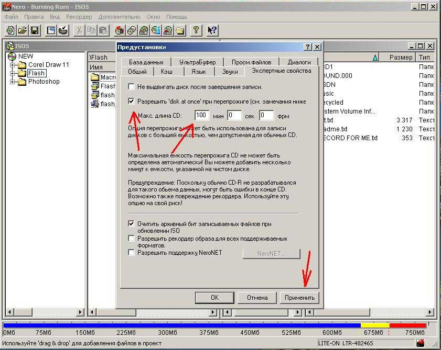Open the Файл menu
Image resolution: width=441 pixels, height=350 pixels.
[11, 17]
